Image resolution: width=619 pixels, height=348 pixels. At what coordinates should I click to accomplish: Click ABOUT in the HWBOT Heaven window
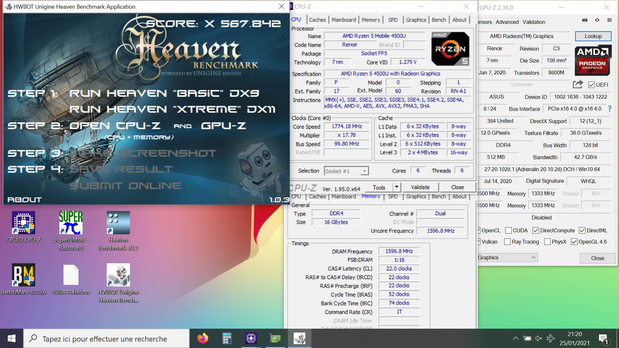(25, 200)
